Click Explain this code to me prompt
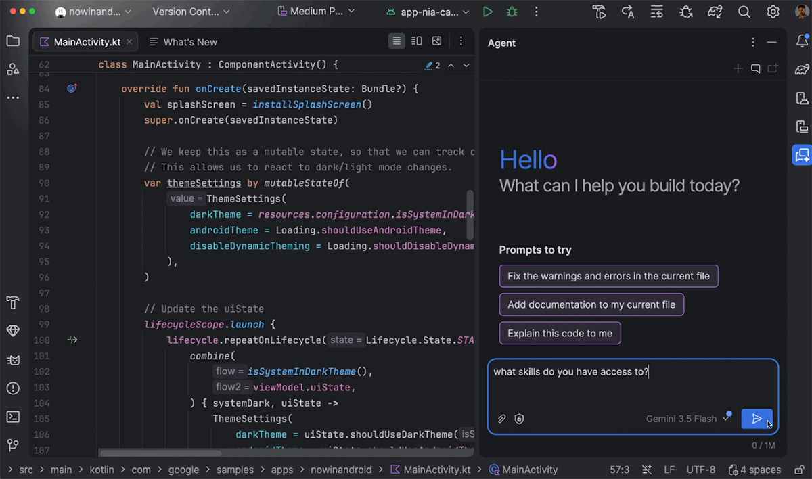812x479 pixels. pos(560,333)
